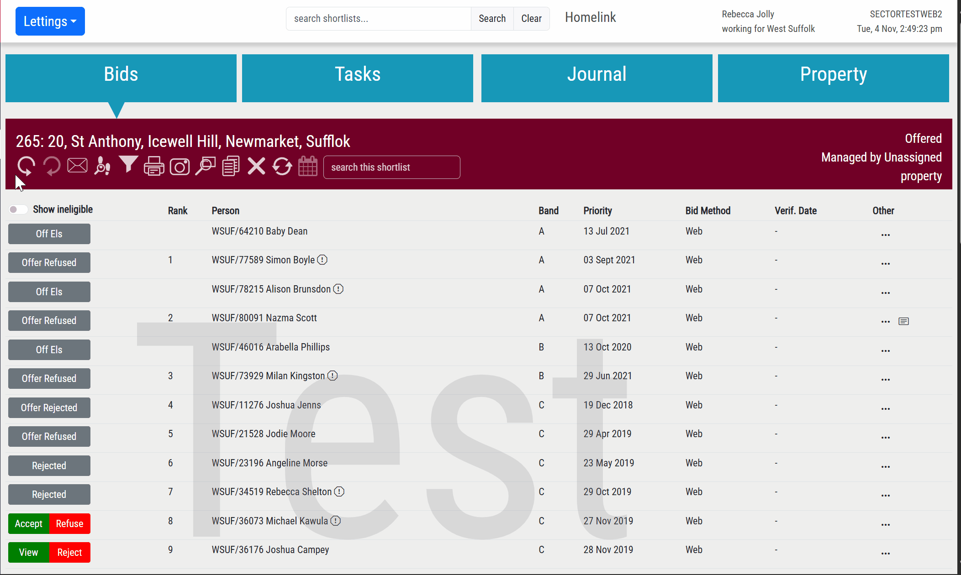Open the Lettings dropdown menu

tap(50, 21)
